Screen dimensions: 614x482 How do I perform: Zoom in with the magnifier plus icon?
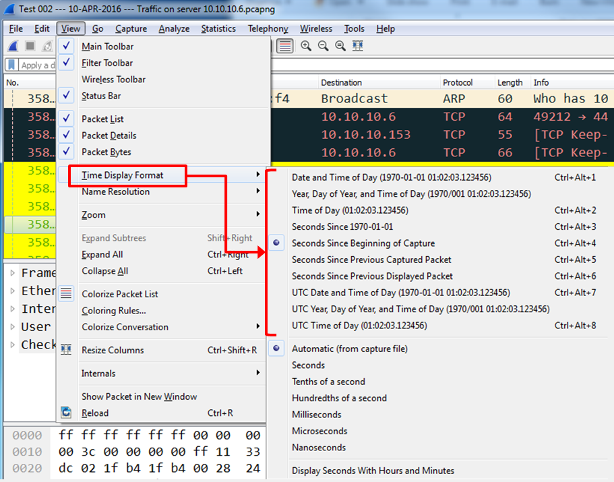(x=306, y=47)
